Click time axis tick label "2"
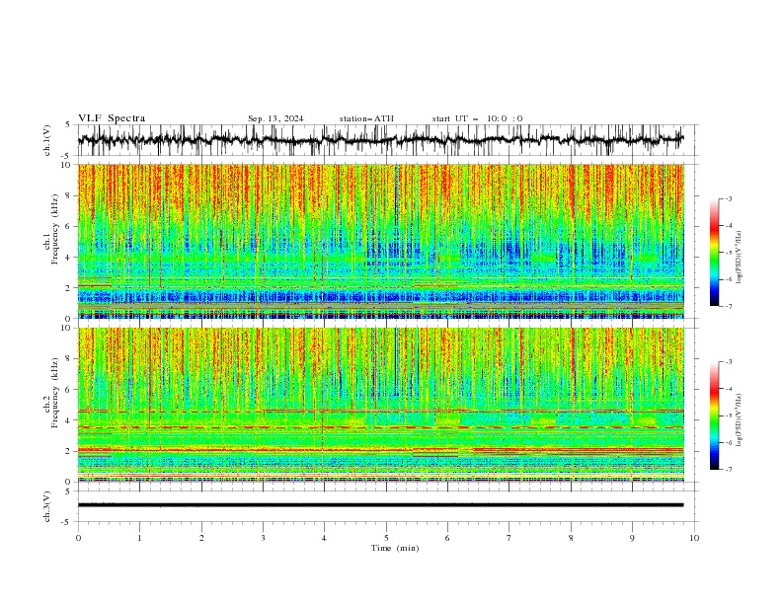The height and width of the screenshot is (604, 782). click(201, 538)
